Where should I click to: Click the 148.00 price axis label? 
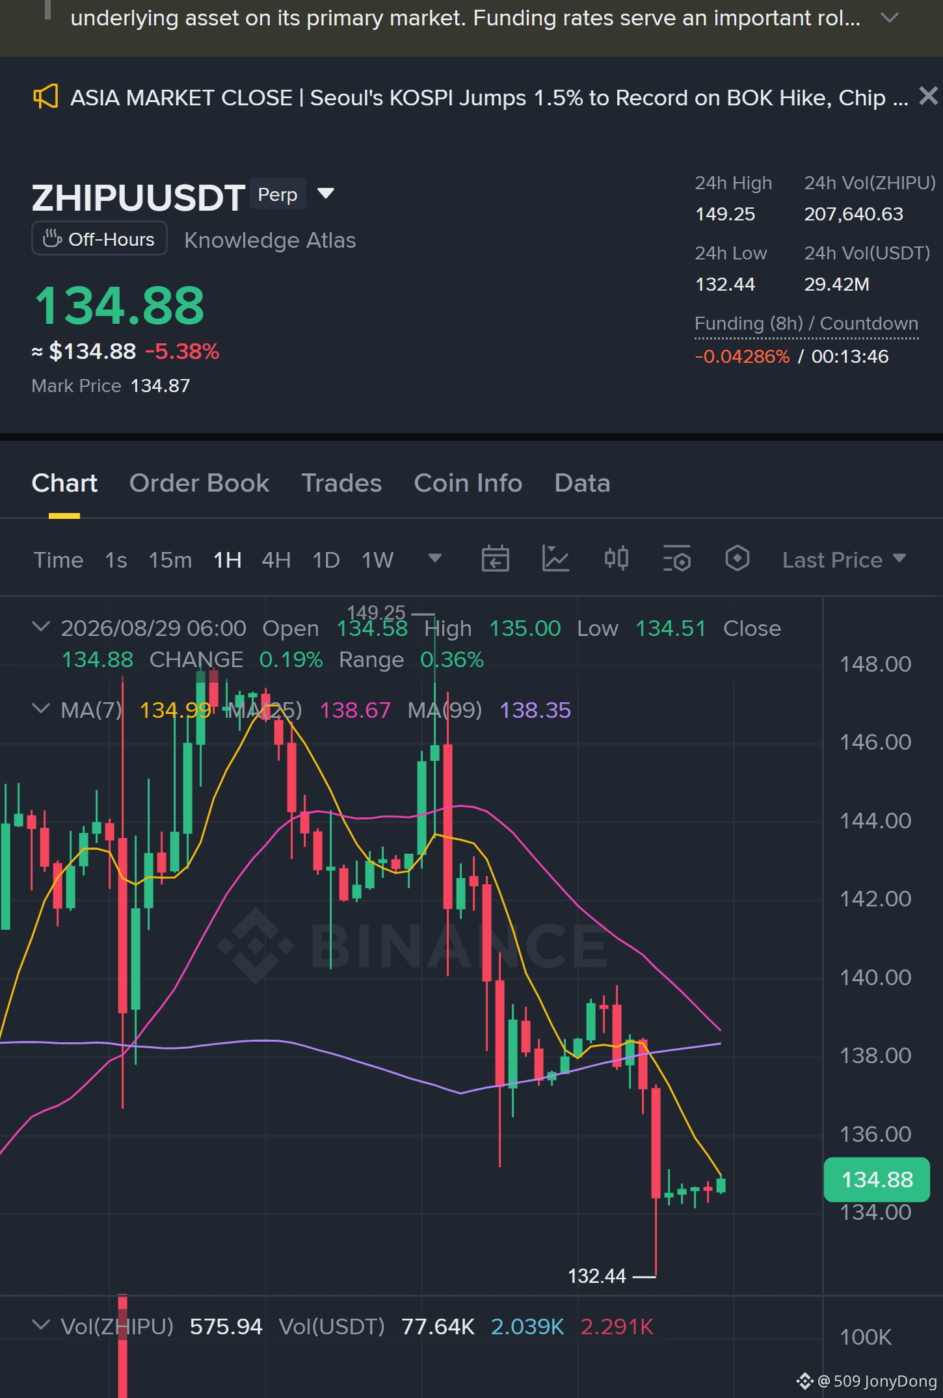[875, 664]
